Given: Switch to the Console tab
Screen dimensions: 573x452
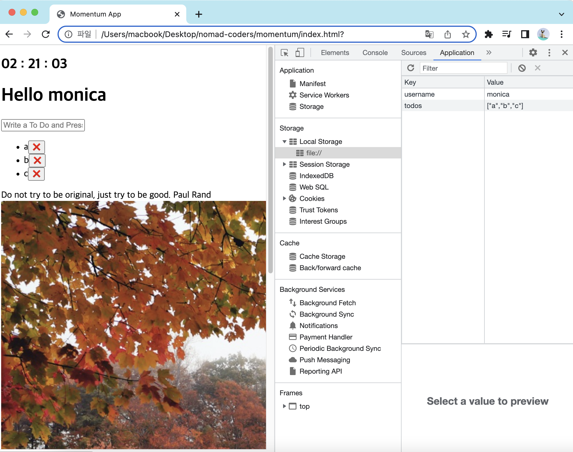Looking at the screenshot, I should (x=375, y=53).
